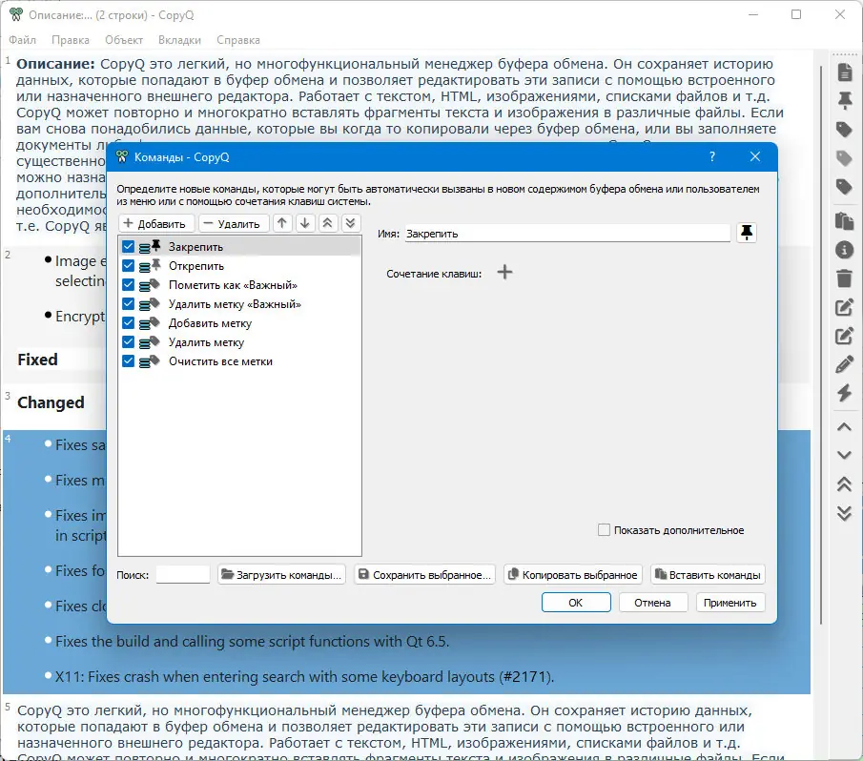Image resolution: width=863 pixels, height=761 pixels.
Task: Click Вставить команды button
Action: click(708, 574)
